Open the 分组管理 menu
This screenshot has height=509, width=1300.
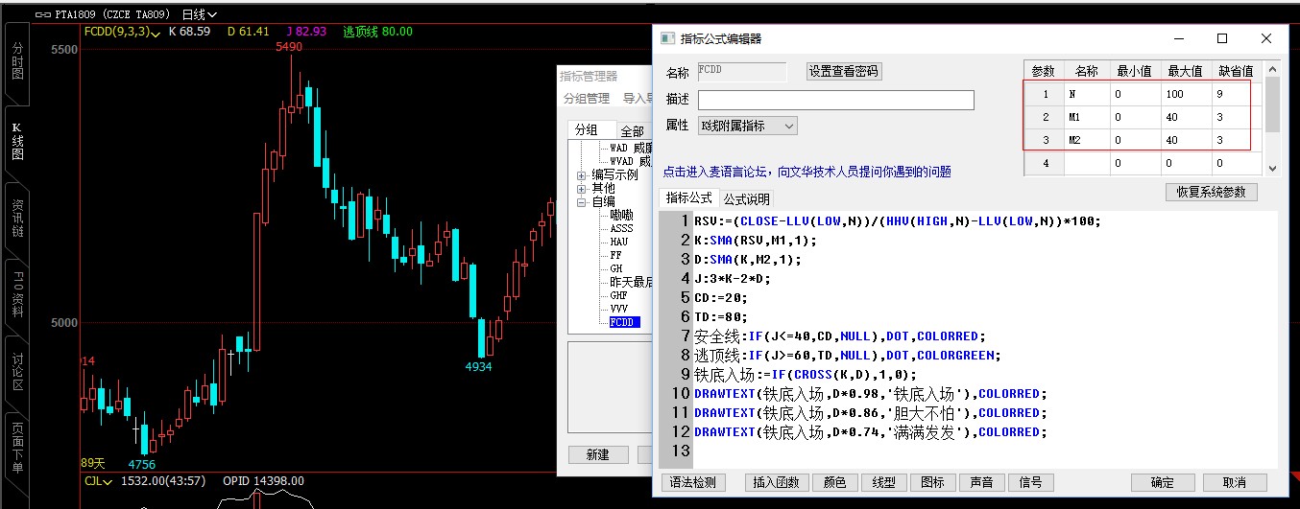pyautogui.click(x=586, y=98)
